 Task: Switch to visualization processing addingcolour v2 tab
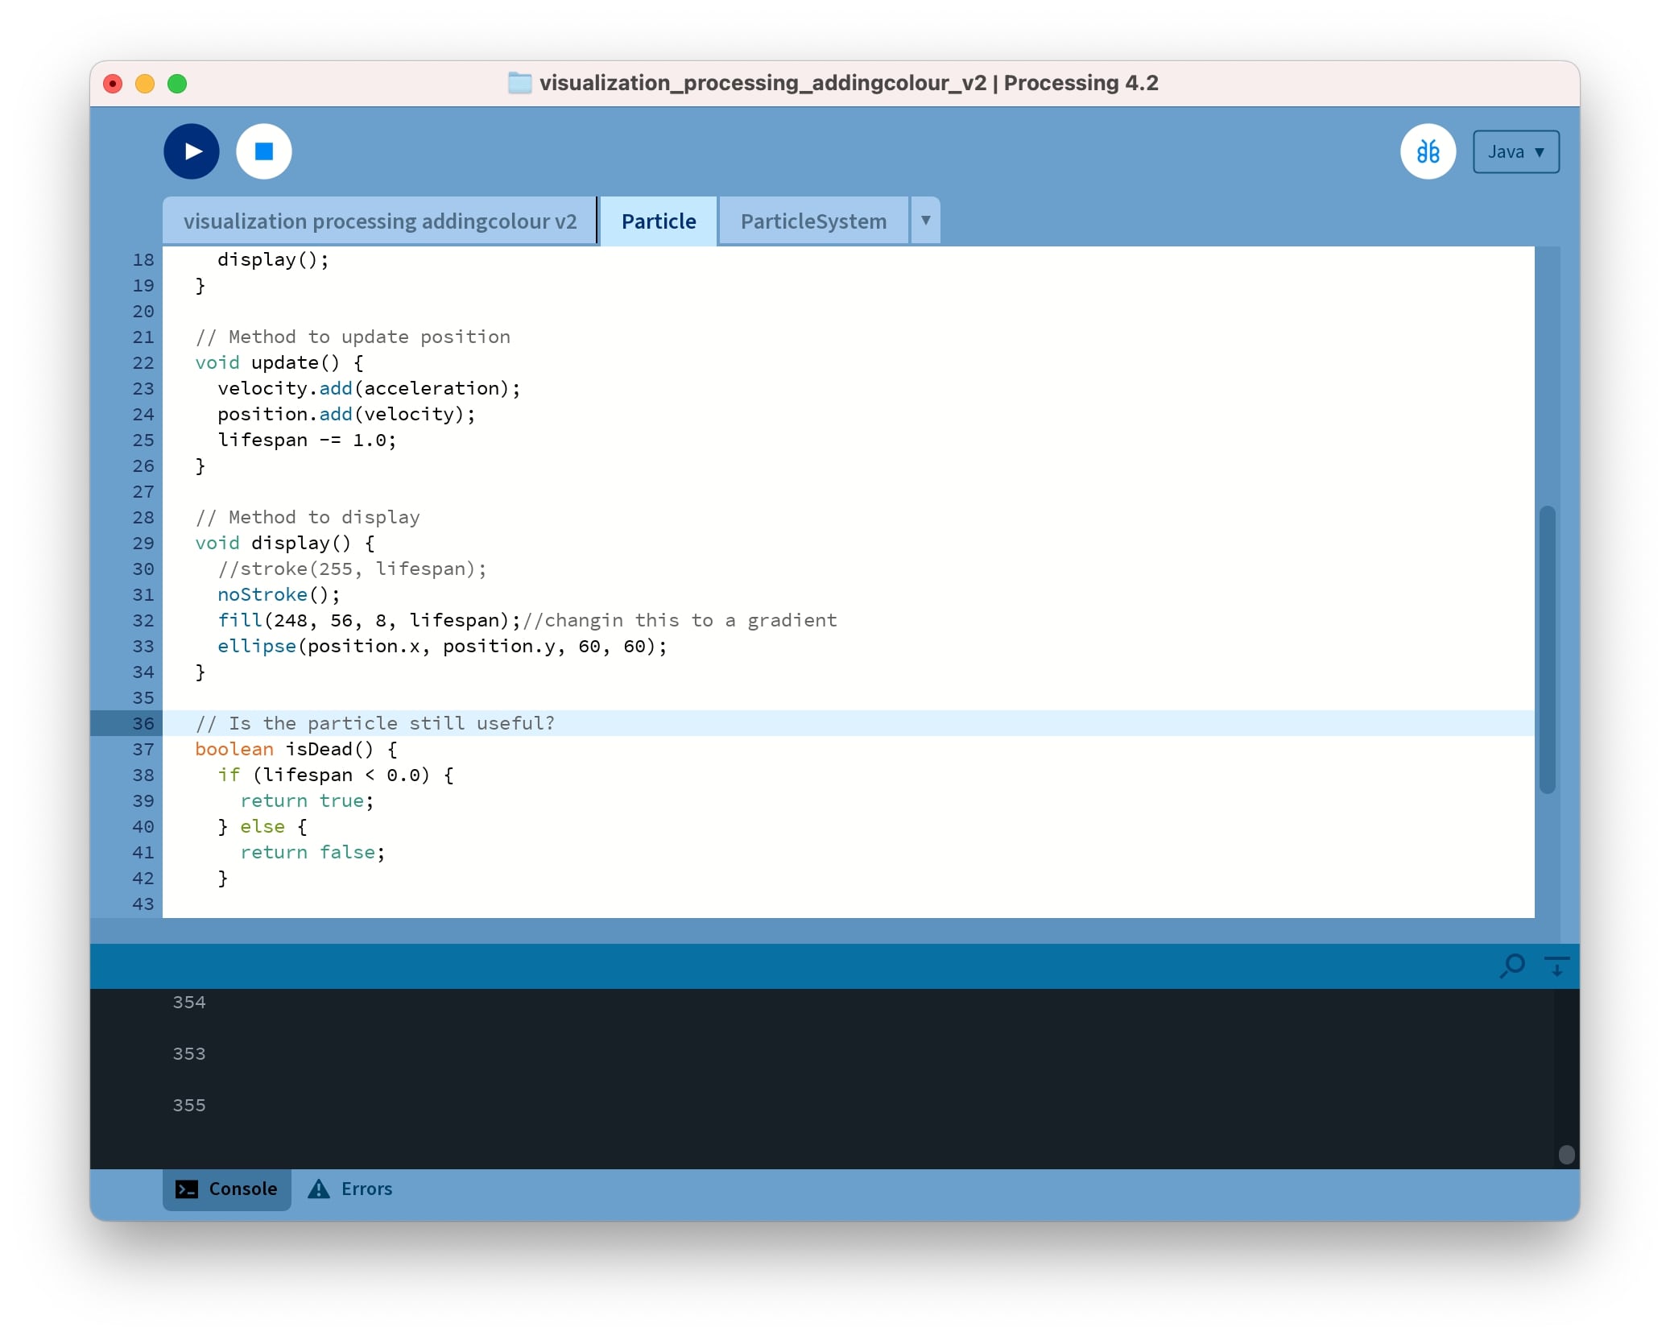point(380,221)
